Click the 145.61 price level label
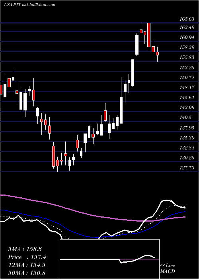This screenshot has width=199, height=279. point(187,98)
